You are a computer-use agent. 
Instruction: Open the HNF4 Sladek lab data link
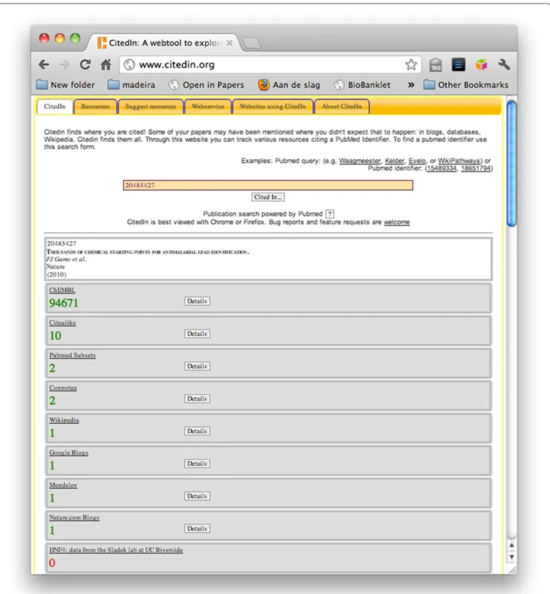[116, 550]
